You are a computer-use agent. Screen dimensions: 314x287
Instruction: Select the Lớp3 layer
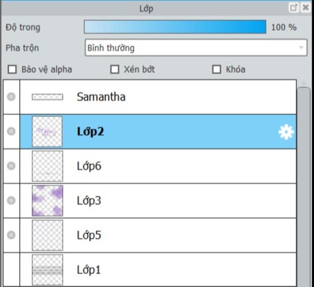tap(158, 201)
